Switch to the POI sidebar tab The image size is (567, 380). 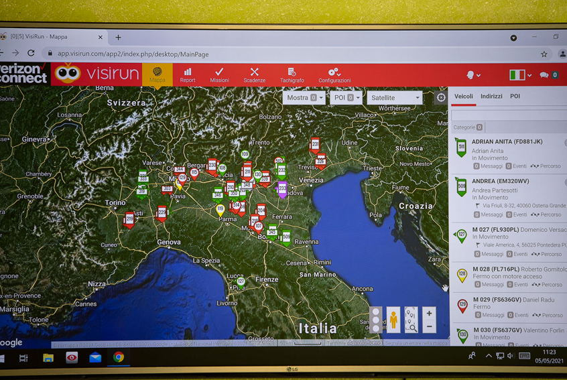(515, 97)
